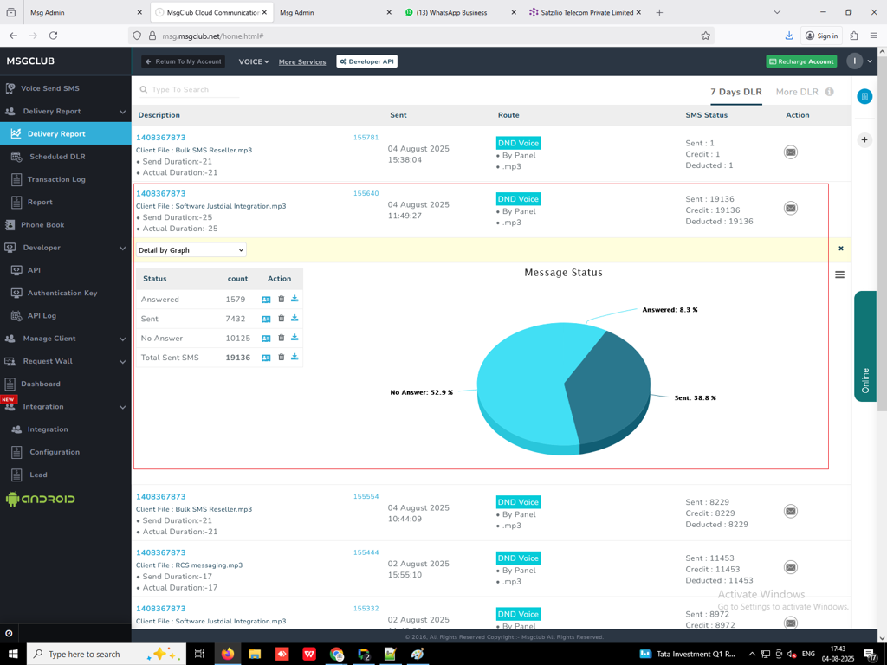Delete the Answered status row
The image size is (887, 665).
[282, 299]
